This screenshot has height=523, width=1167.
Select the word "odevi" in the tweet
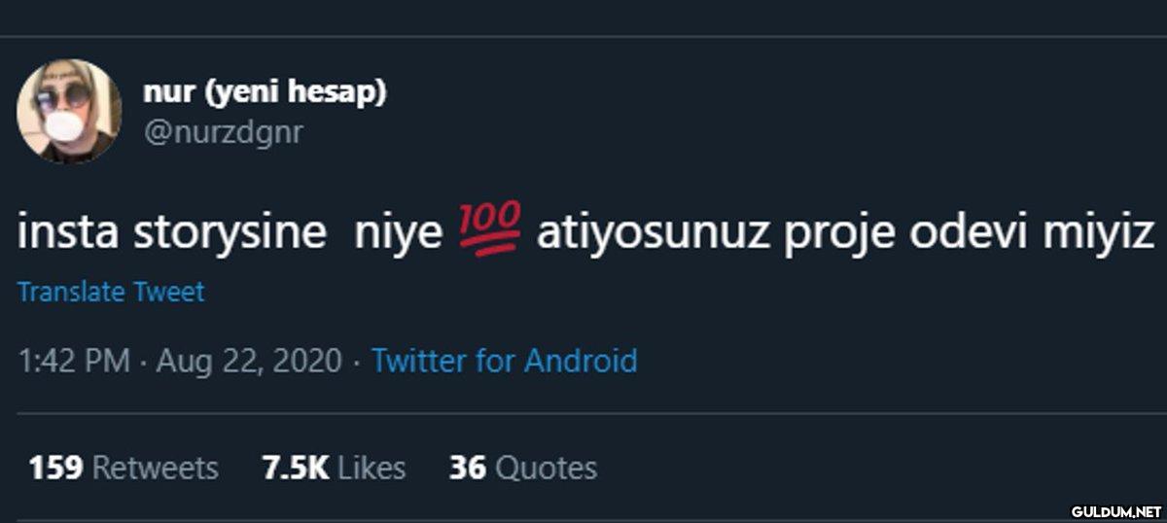[970, 234]
